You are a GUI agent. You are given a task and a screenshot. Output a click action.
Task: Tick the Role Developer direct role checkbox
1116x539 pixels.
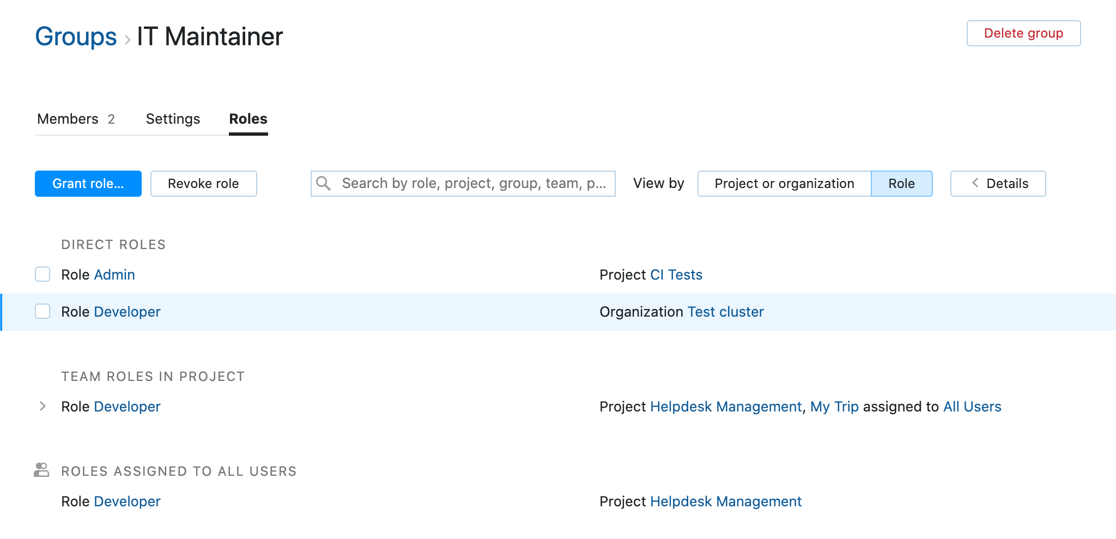(43, 311)
